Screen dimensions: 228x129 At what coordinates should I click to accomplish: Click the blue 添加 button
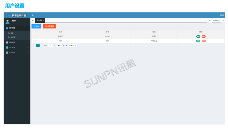point(36,26)
